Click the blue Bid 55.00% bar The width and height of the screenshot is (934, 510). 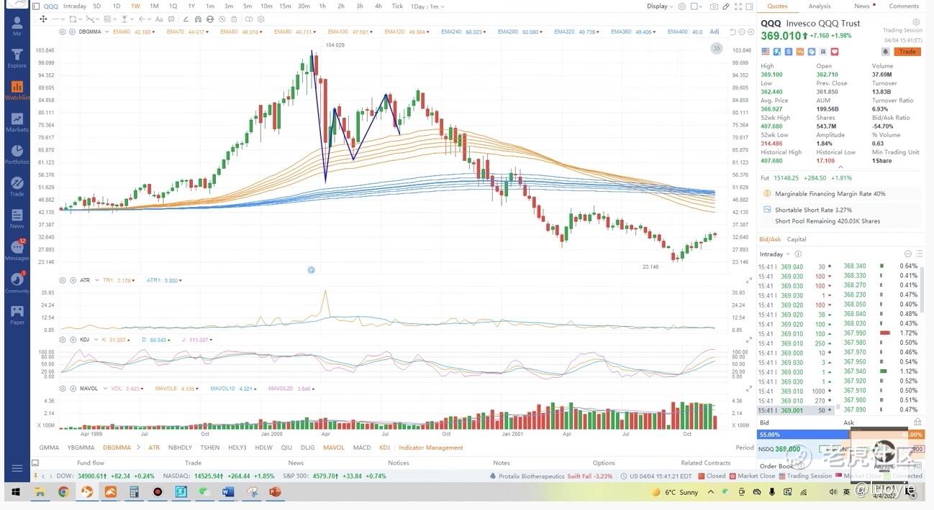click(x=802, y=435)
